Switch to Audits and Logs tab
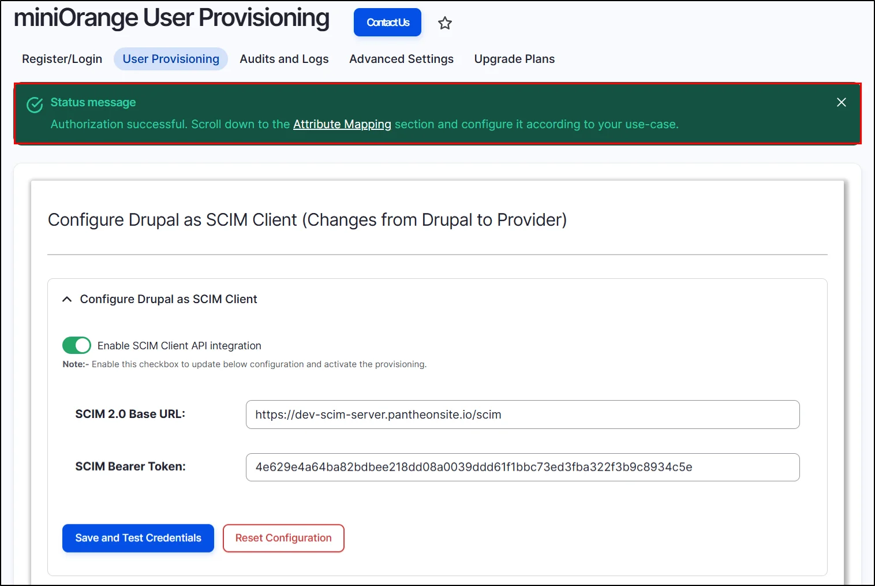Viewport: 875px width, 586px height. 284,59
